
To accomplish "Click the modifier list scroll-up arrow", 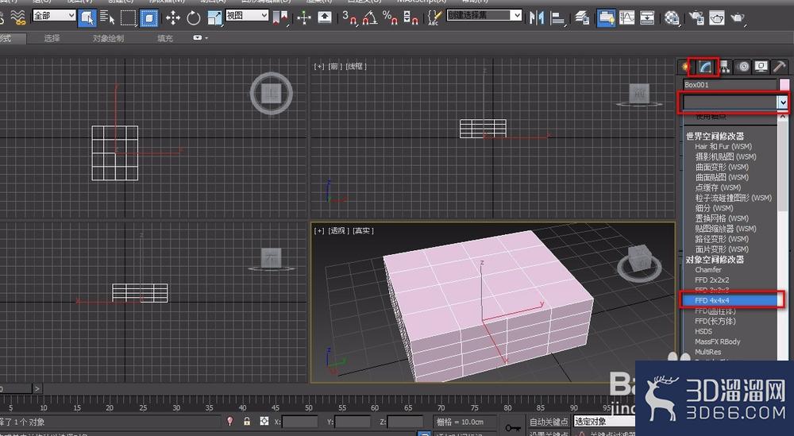I will [783, 117].
